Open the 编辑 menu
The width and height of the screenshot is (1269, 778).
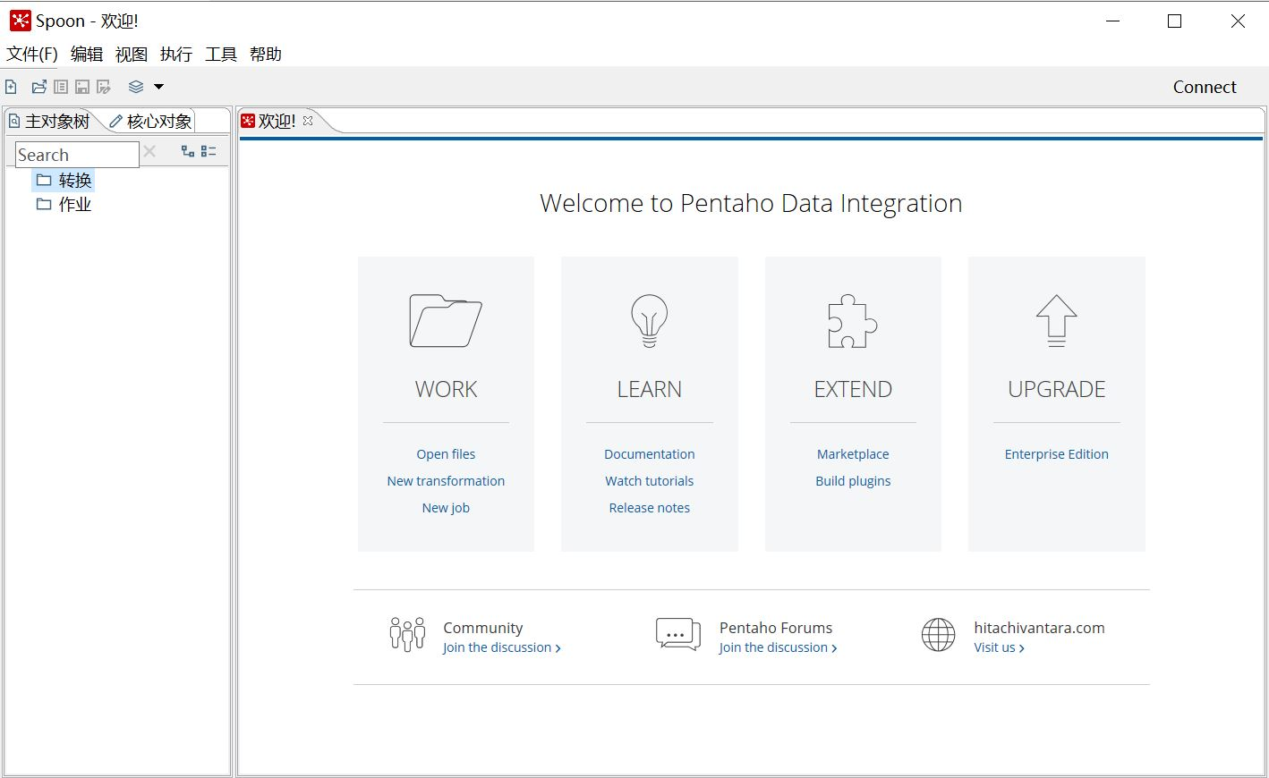coord(87,54)
